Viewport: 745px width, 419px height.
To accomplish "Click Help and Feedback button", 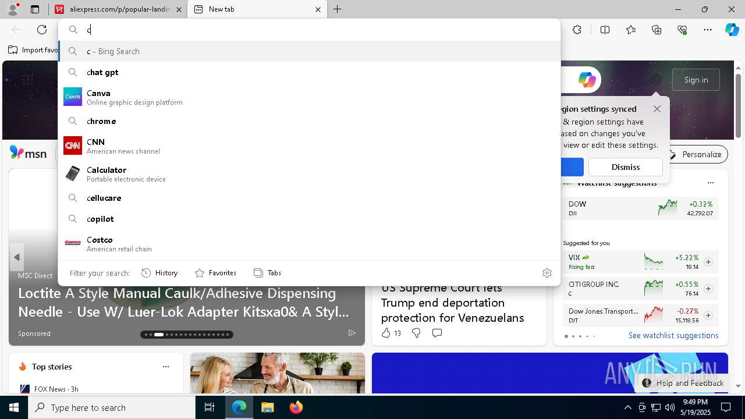I will tap(683, 383).
